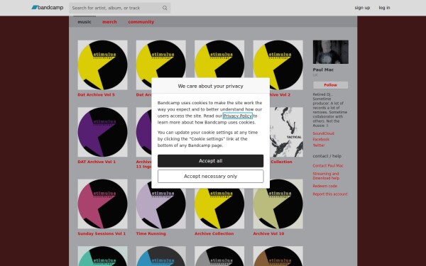Open the Dat Archive Vol 5 cover
The width and height of the screenshot is (426, 266).
(x=102, y=65)
